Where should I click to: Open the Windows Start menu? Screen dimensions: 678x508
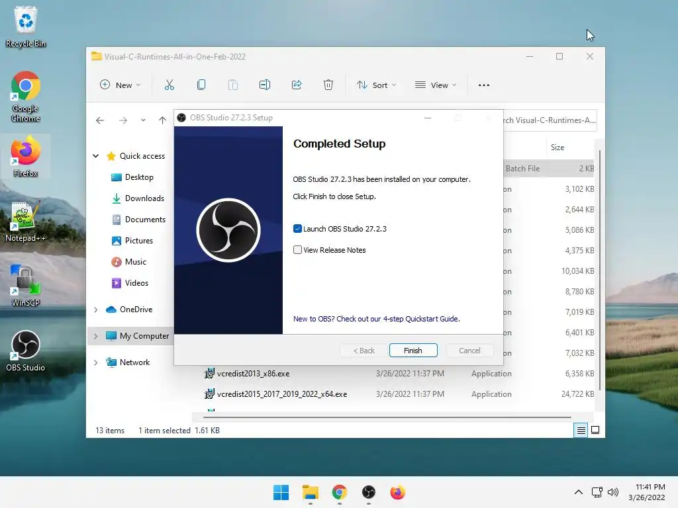click(281, 492)
